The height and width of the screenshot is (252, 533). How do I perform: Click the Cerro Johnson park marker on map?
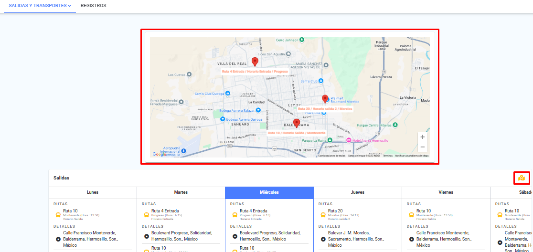coord(301,40)
